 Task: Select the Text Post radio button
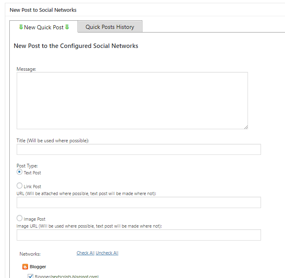[x=20, y=172]
